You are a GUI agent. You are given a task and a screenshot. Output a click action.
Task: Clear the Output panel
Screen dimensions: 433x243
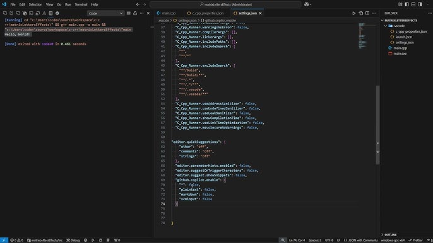(x=128, y=13)
